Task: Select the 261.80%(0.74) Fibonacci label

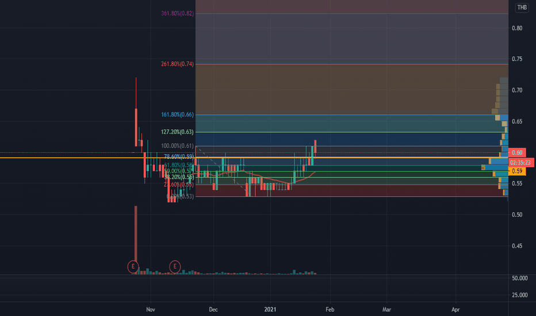Action: point(177,64)
